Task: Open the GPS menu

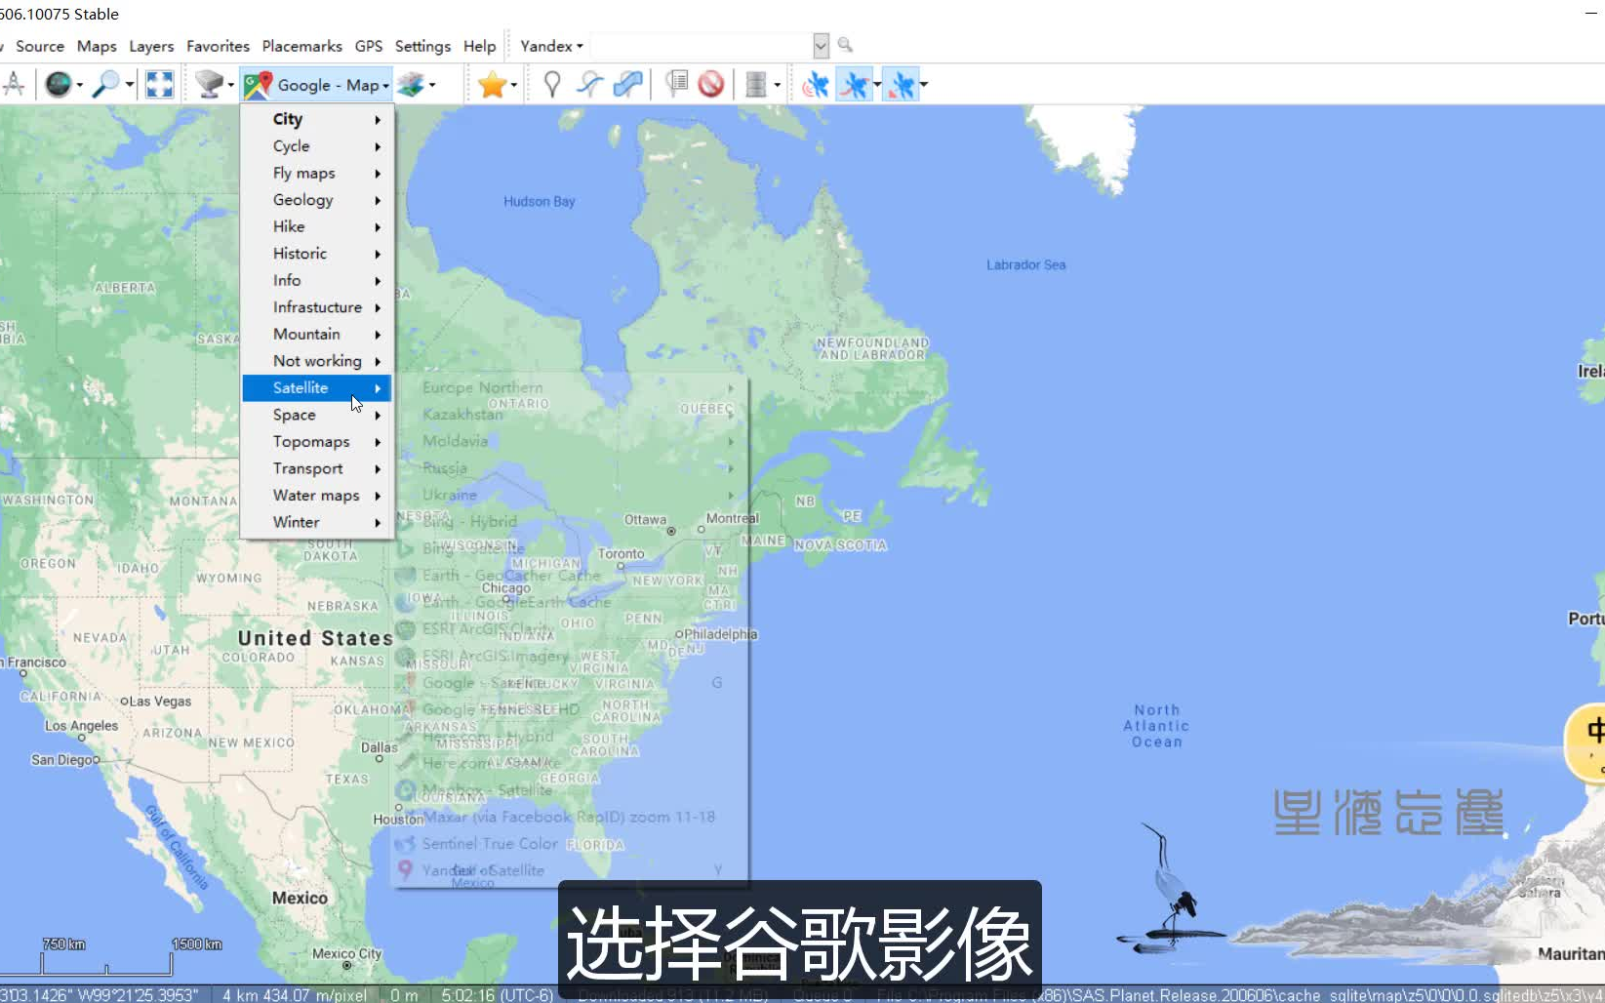Action: [369, 46]
